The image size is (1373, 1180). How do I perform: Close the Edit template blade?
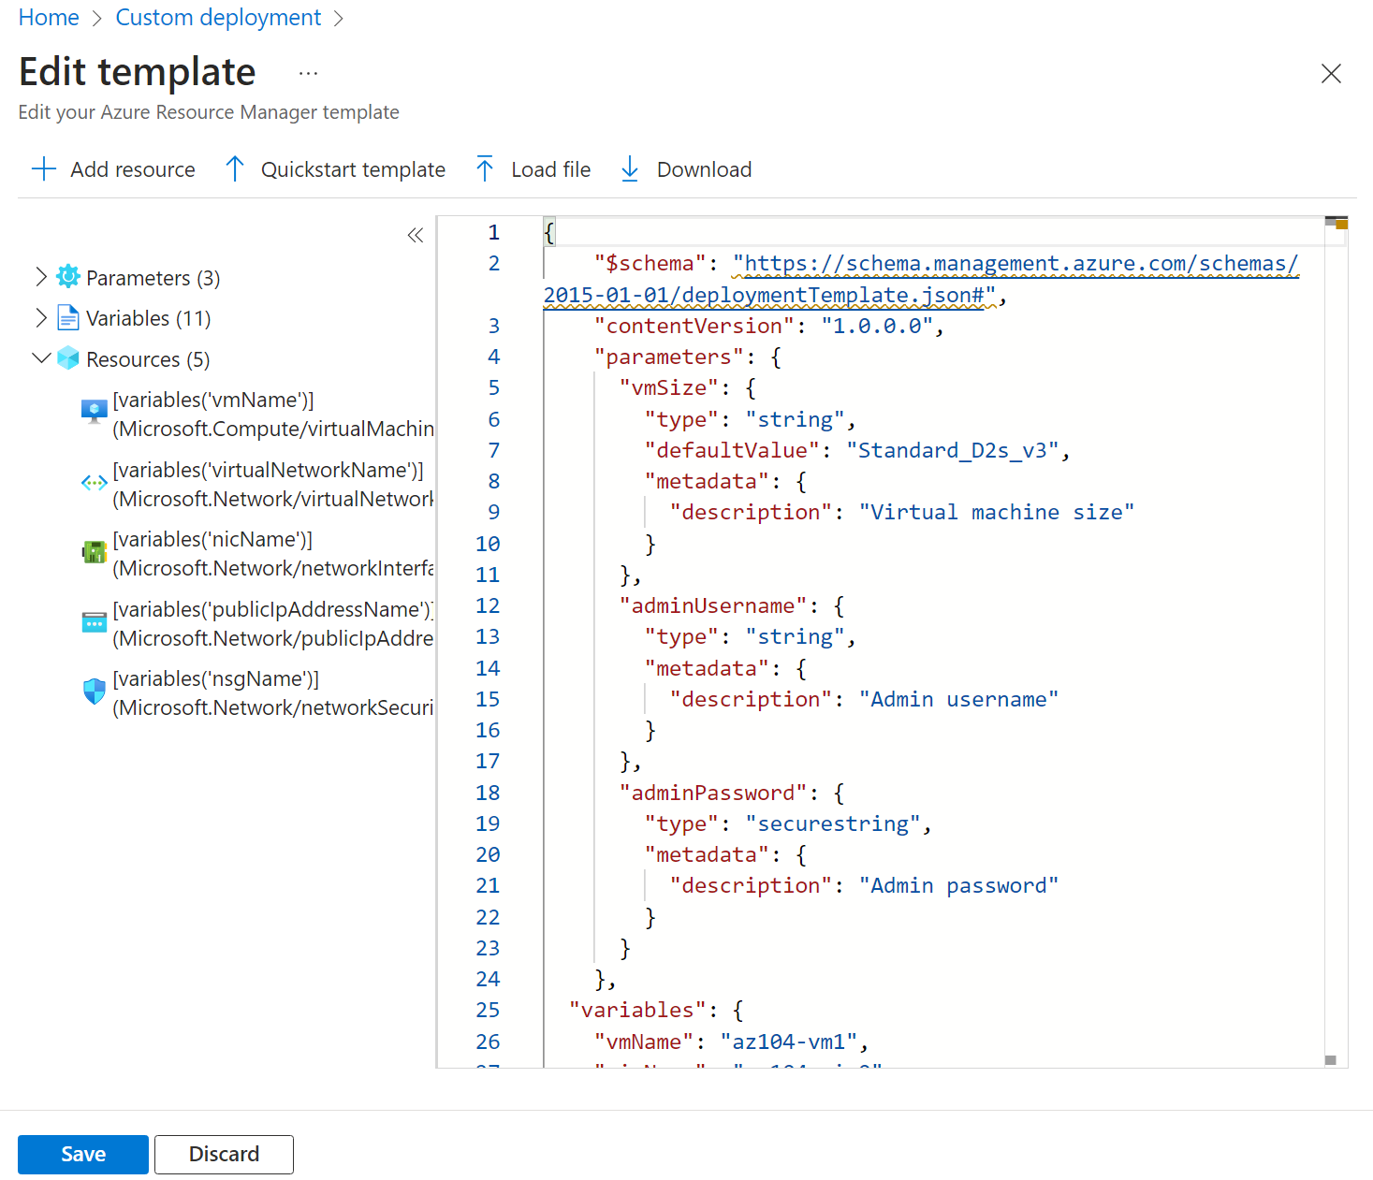coord(1331,74)
